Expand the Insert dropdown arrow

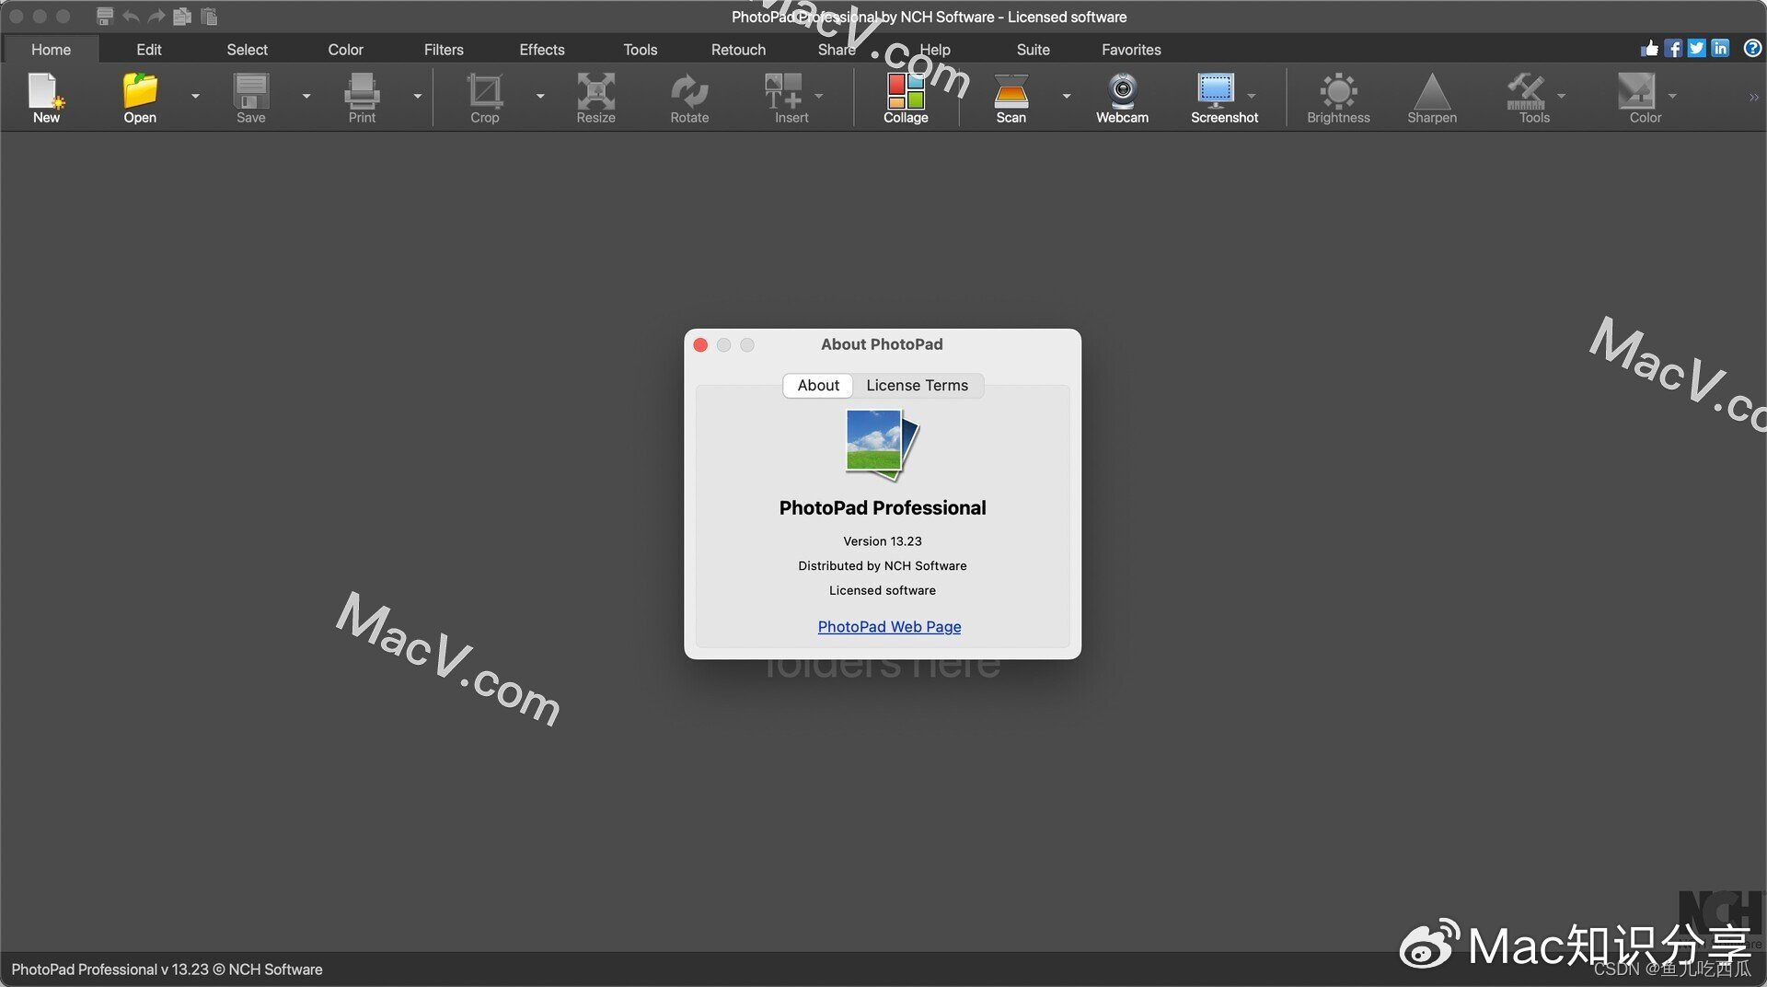click(x=819, y=96)
